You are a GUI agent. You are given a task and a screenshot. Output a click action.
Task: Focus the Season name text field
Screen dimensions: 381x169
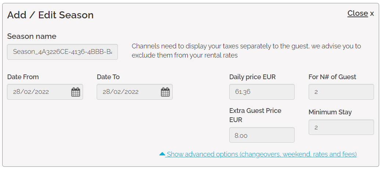(x=62, y=52)
